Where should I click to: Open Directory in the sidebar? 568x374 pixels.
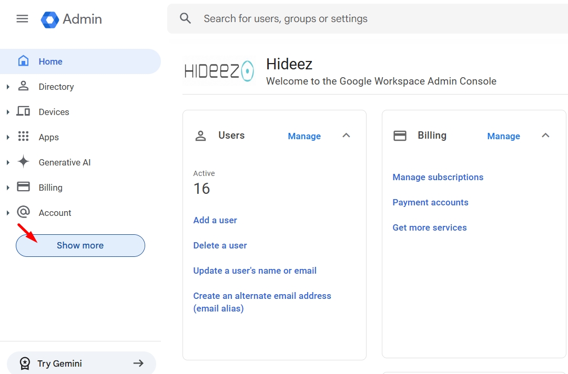point(56,87)
